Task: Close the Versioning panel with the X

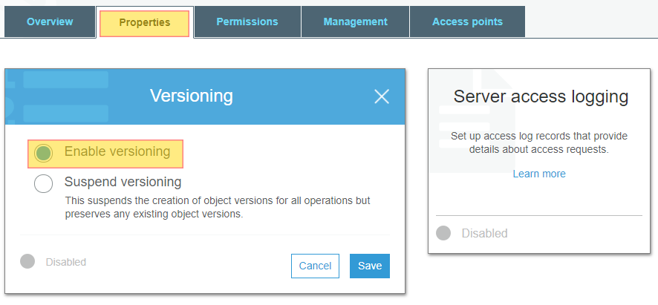Action: point(382,97)
